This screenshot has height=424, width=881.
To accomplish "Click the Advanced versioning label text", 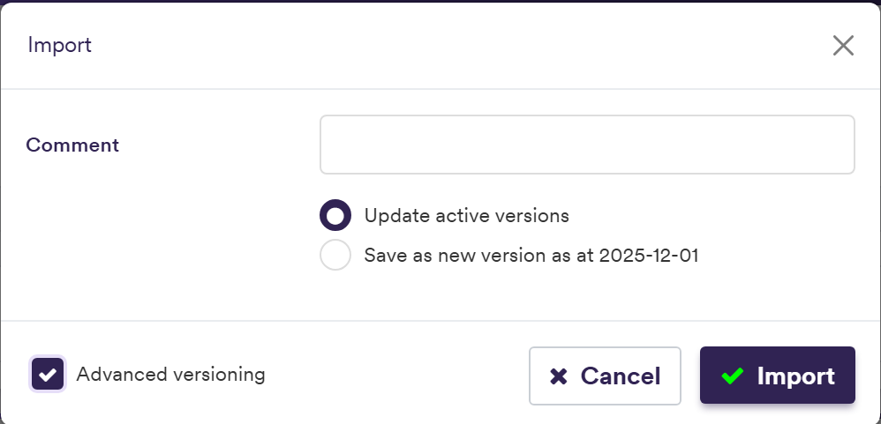I will point(170,374).
